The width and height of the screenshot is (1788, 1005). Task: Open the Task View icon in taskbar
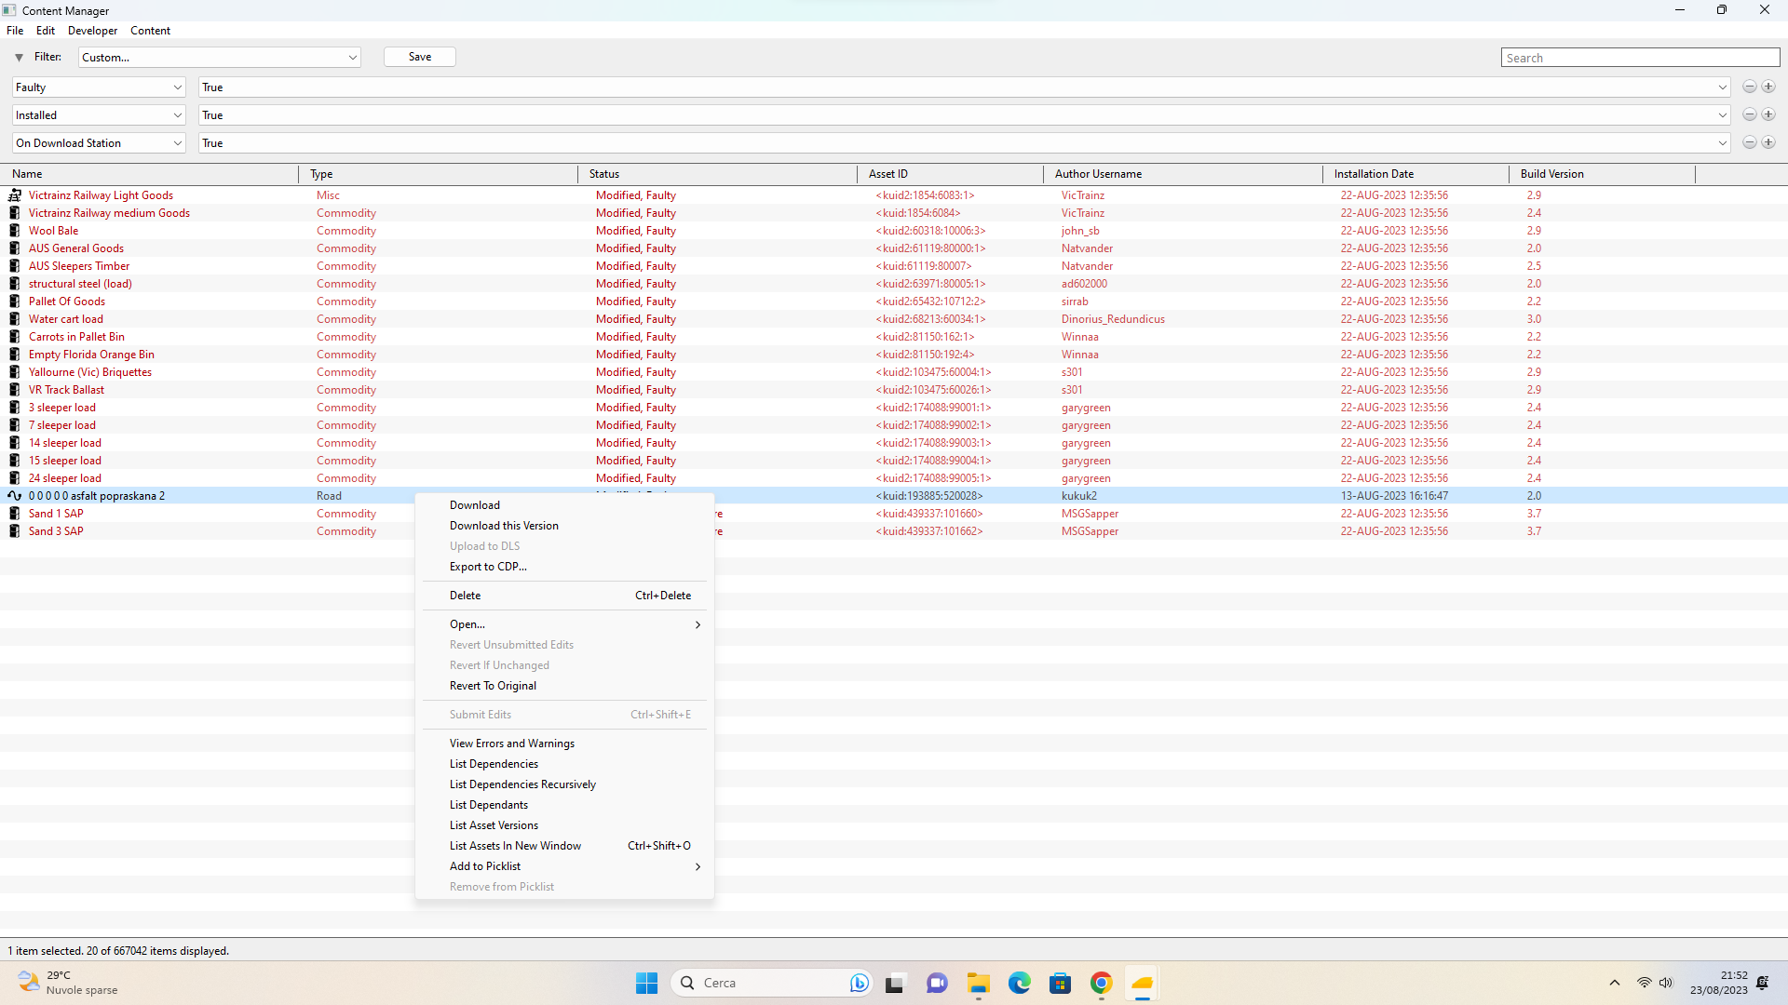(895, 984)
